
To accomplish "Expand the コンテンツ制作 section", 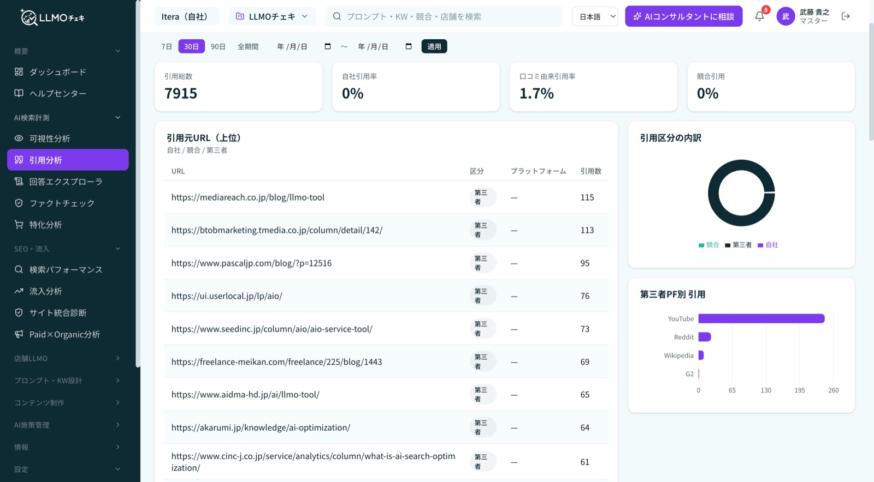I will click(118, 402).
